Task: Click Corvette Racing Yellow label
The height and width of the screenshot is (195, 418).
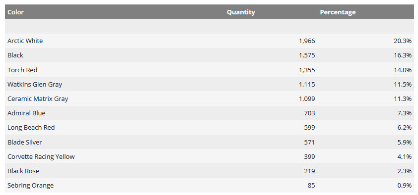Action: point(41,157)
